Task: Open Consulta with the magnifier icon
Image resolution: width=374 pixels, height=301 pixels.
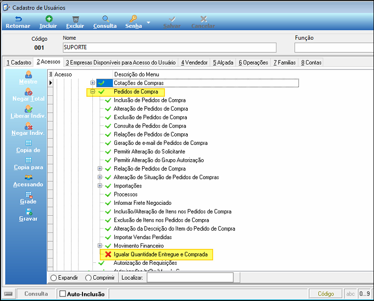Action: [105, 19]
